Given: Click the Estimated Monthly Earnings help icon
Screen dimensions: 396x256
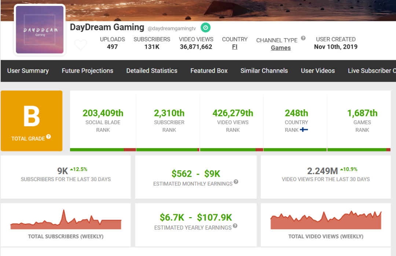Looking at the screenshot, I should [x=236, y=182].
